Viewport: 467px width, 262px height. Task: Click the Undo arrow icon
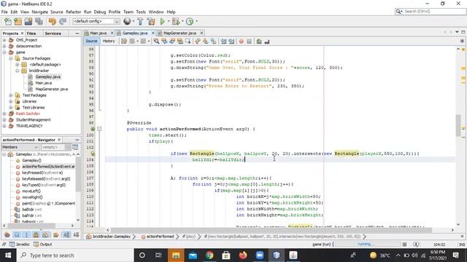point(53,21)
